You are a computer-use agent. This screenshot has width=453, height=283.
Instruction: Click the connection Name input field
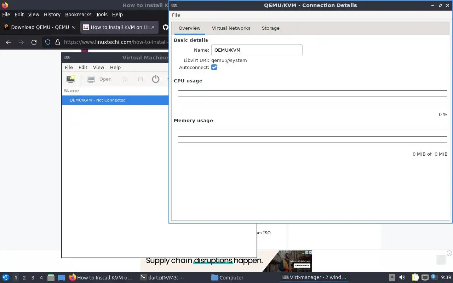click(x=257, y=50)
